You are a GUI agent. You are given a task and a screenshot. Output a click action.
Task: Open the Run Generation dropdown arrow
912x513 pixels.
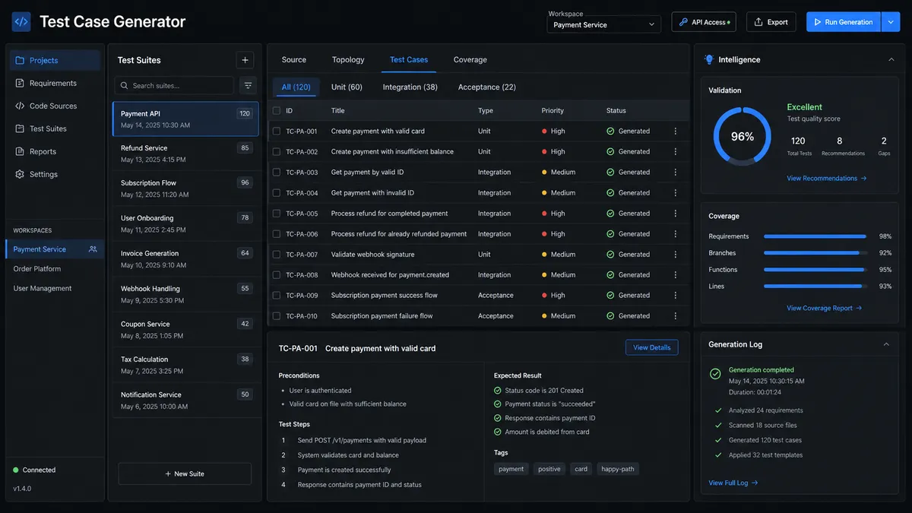point(891,22)
